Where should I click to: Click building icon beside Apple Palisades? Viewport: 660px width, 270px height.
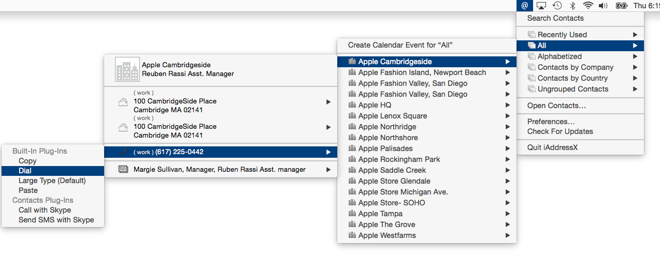352,148
